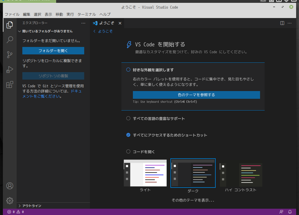Go back using the ようこそ chevron link
The height and width of the screenshot is (215, 299).
click(x=103, y=31)
